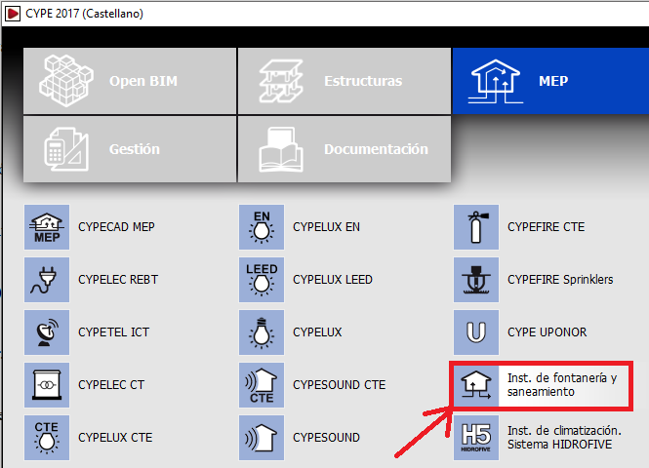Launch CYPESOUND house sound icon
The height and width of the screenshot is (468, 649).
coord(262,438)
